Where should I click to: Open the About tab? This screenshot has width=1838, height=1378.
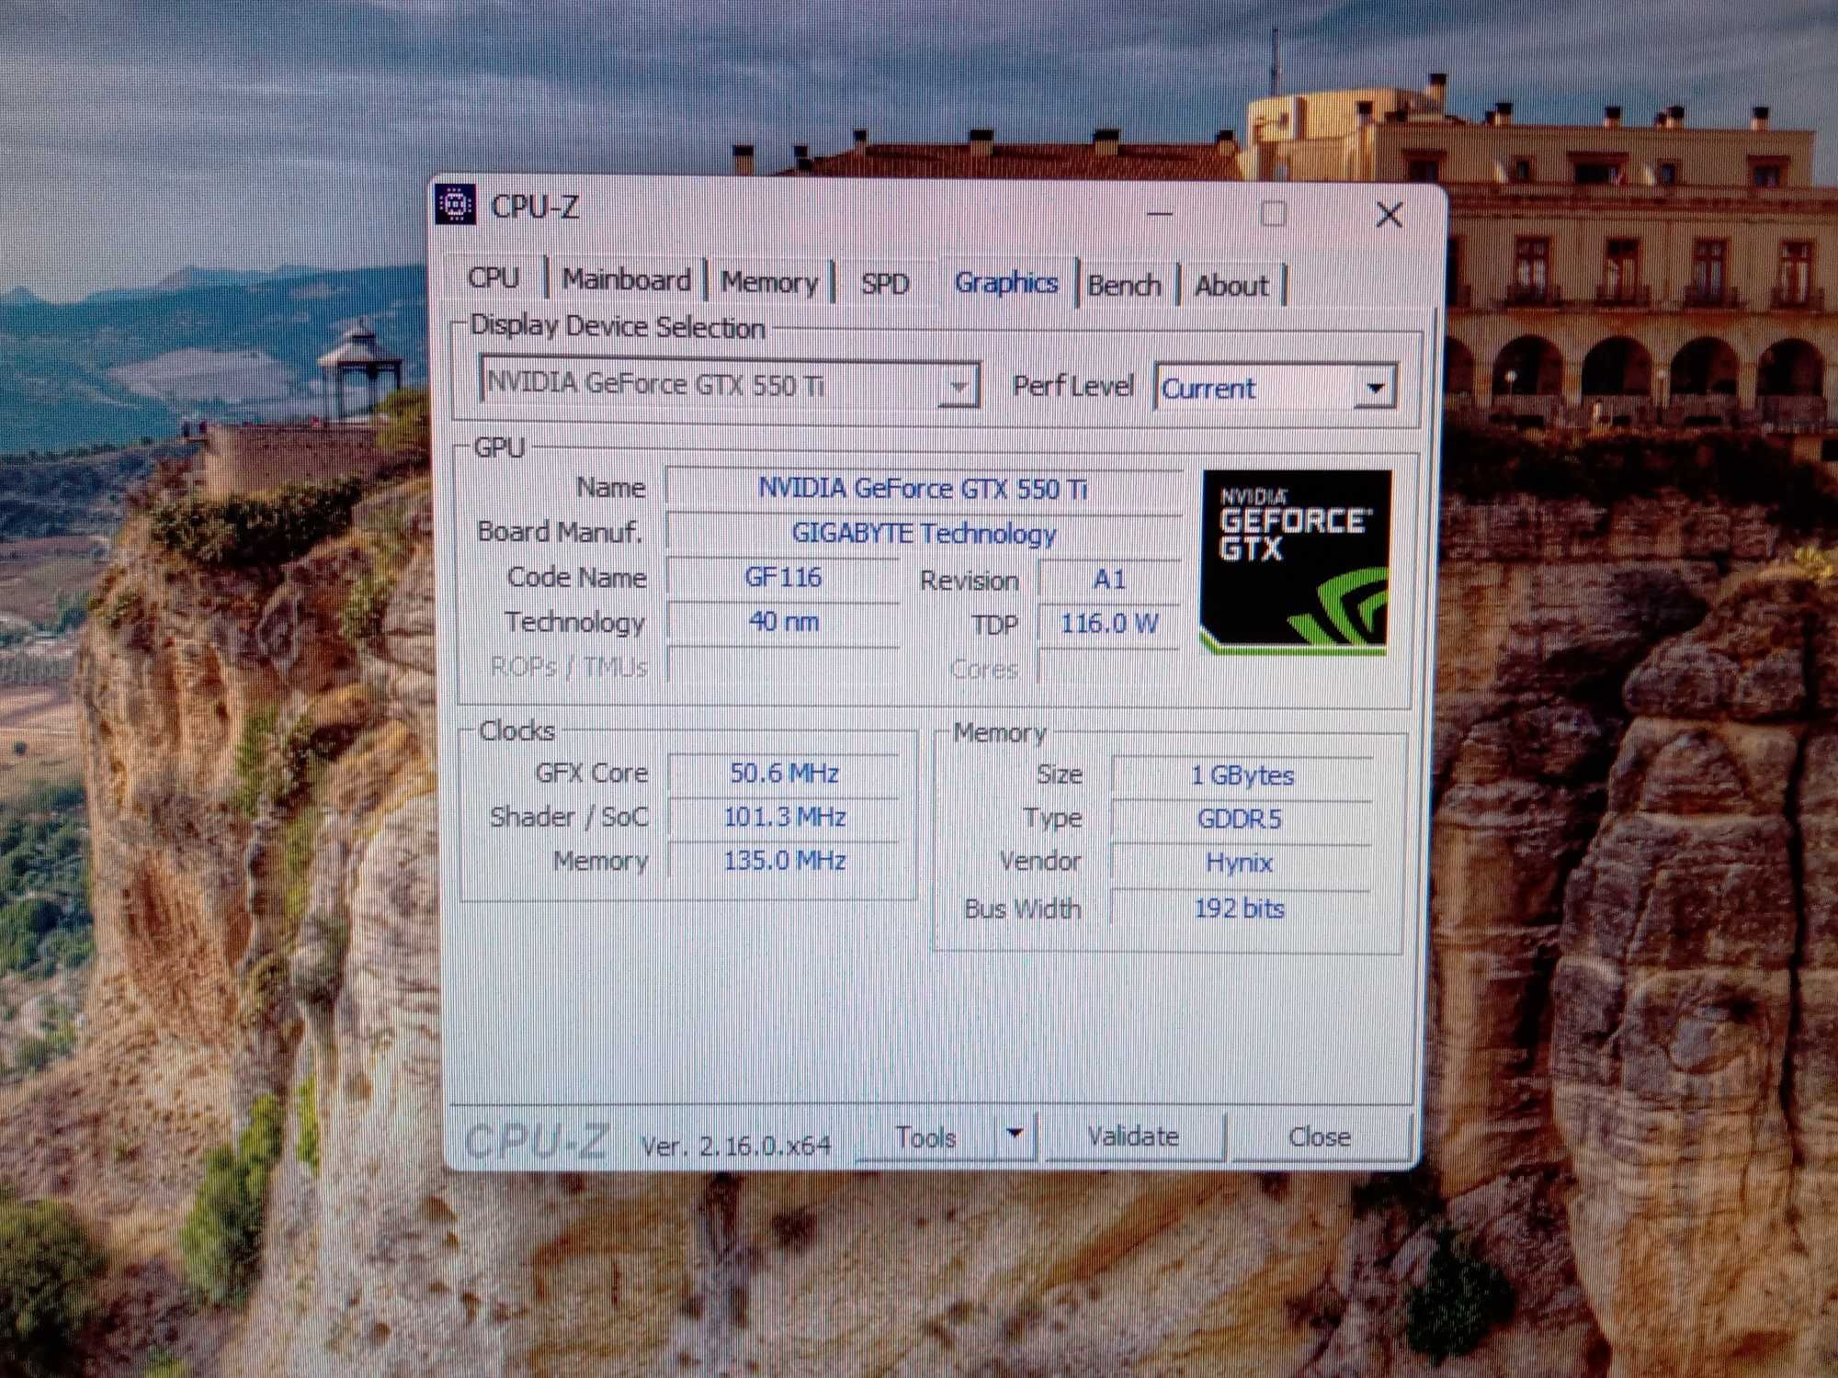[x=1231, y=286]
